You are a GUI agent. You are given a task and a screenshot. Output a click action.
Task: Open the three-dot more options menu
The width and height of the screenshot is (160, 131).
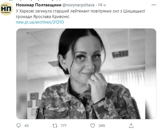(154, 5)
